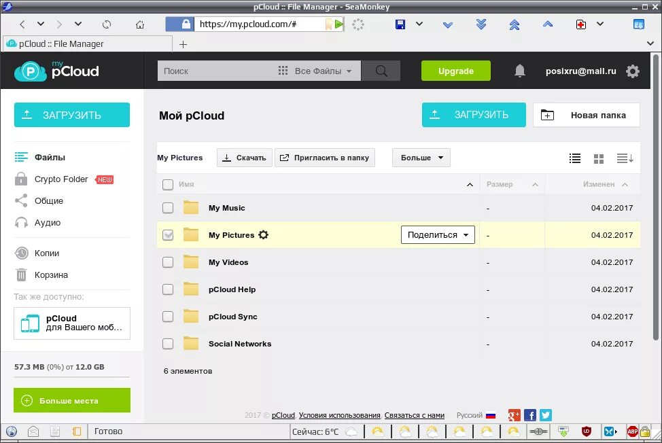Click the floppy disk save icon
The width and height of the screenshot is (662, 443).
400,24
